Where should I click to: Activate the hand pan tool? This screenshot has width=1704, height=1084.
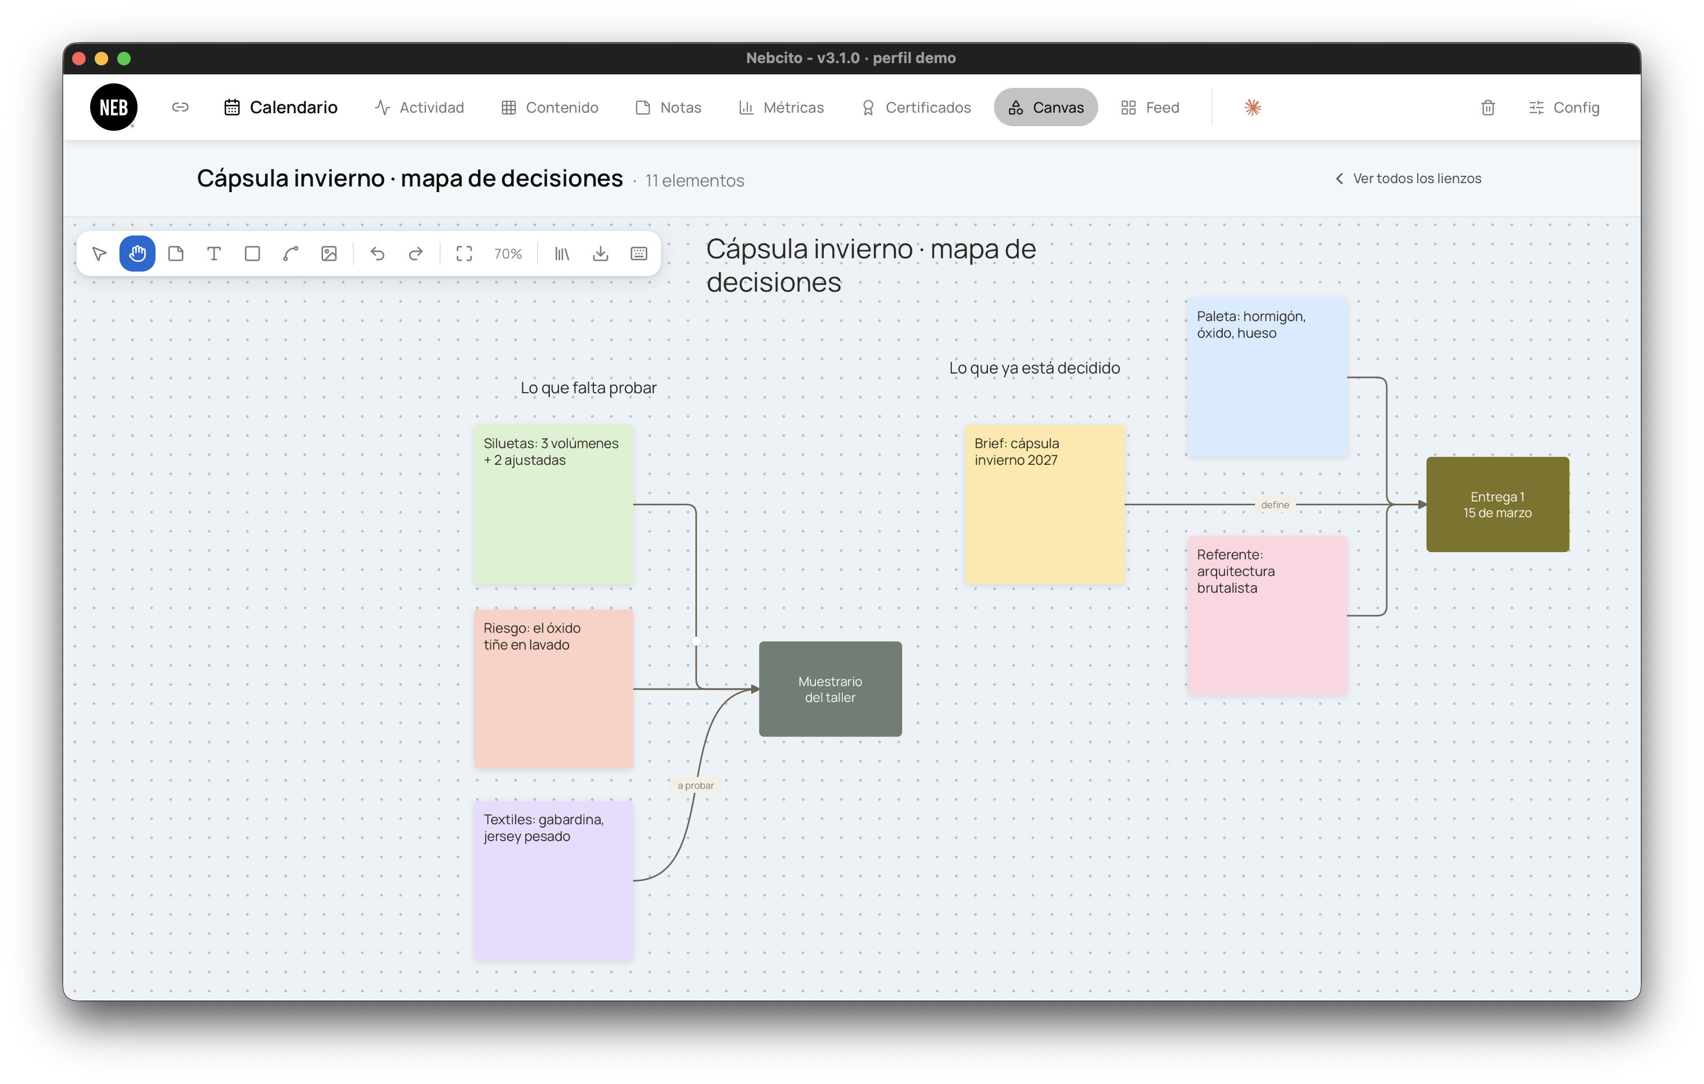(x=137, y=254)
